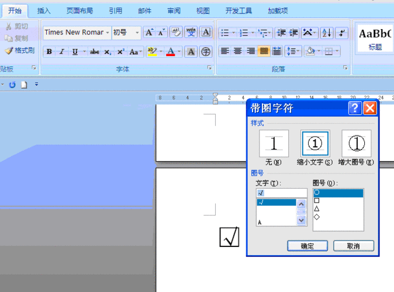
Task: Align text left
Action: click(x=225, y=51)
